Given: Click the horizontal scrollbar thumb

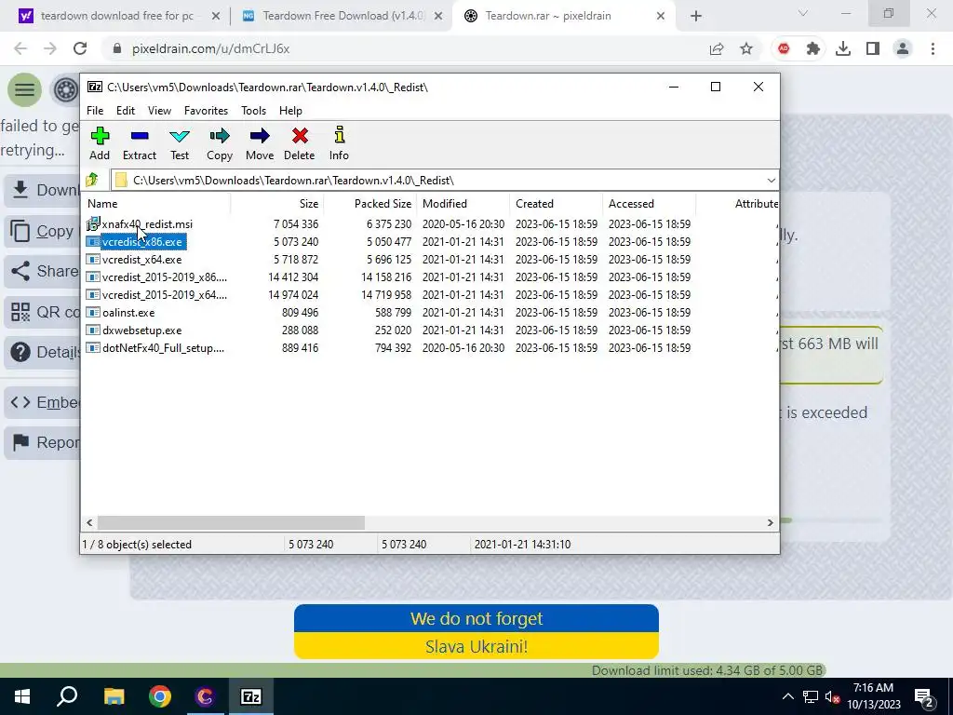Looking at the screenshot, I should 231,523.
